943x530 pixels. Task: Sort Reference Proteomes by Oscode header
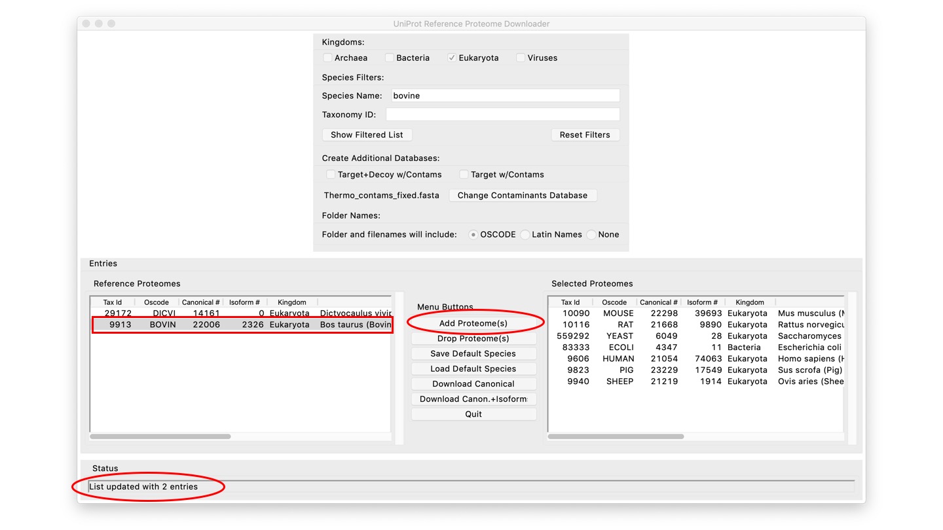pyautogui.click(x=157, y=302)
